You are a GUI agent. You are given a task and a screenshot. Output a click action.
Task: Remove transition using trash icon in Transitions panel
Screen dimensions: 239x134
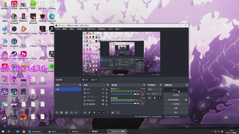coord(154,98)
